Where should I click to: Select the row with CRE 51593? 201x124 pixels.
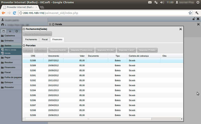103,85
